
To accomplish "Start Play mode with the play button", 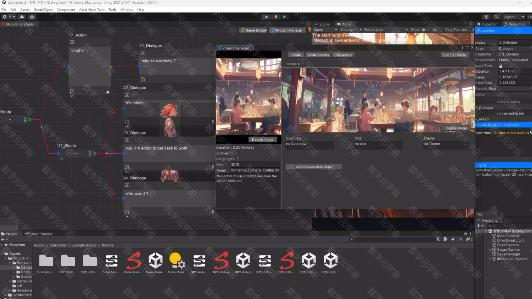I will click(x=267, y=17).
